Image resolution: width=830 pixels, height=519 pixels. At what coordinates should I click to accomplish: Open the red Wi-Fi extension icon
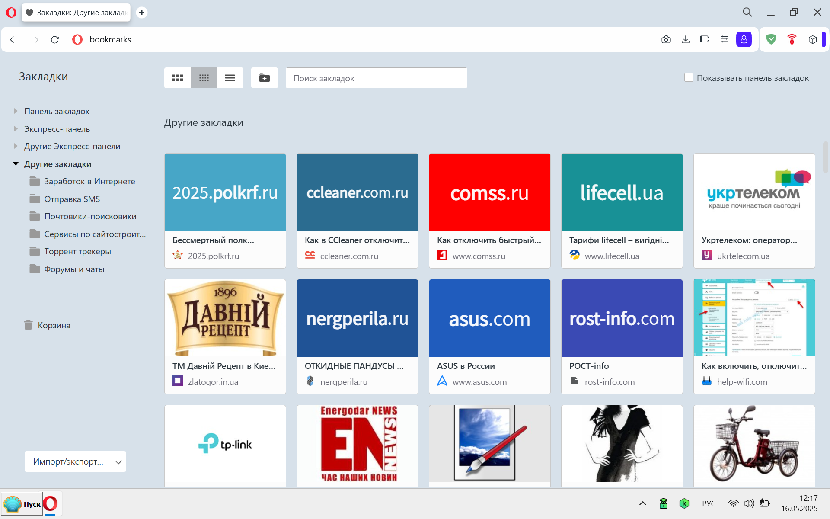coord(792,39)
